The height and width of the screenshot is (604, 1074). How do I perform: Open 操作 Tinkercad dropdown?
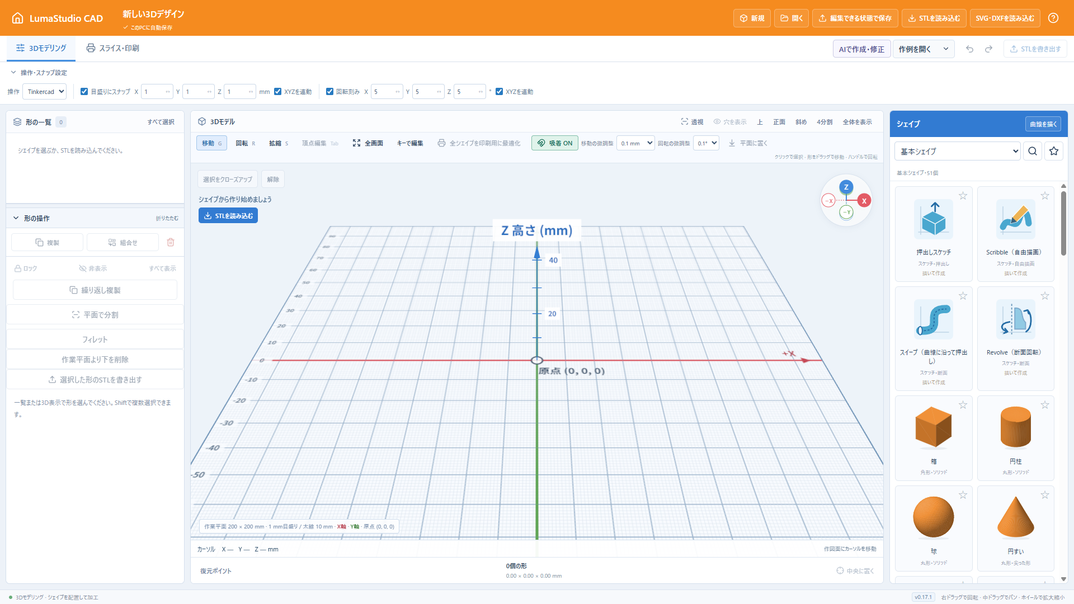click(44, 92)
